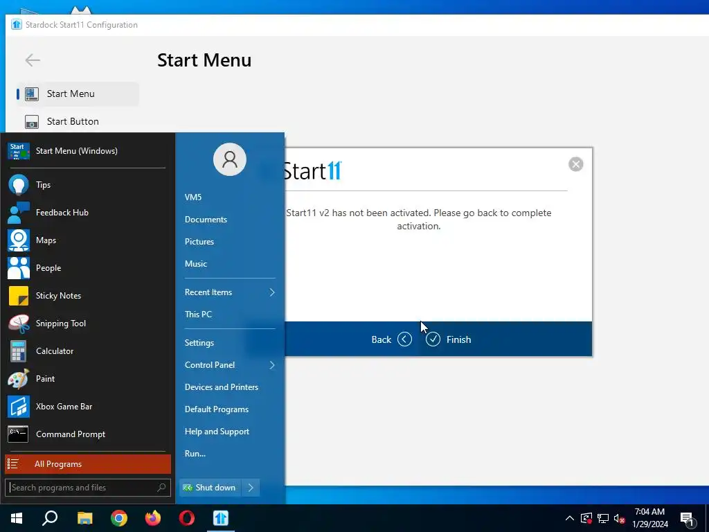Open the Maps app icon
Image resolution: width=709 pixels, height=532 pixels.
(x=19, y=240)
